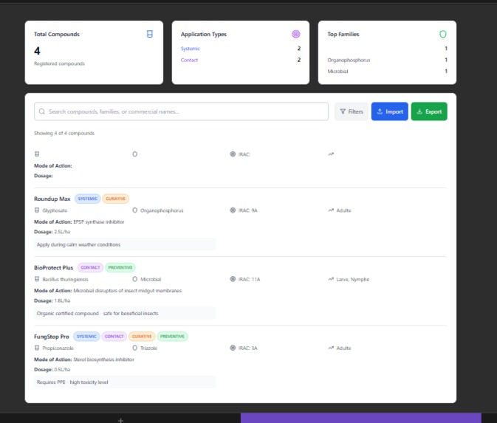Click Organophosphorus in Top Families card
The width and height of the screenshot is (497, 423).
[x=349, y=60]
